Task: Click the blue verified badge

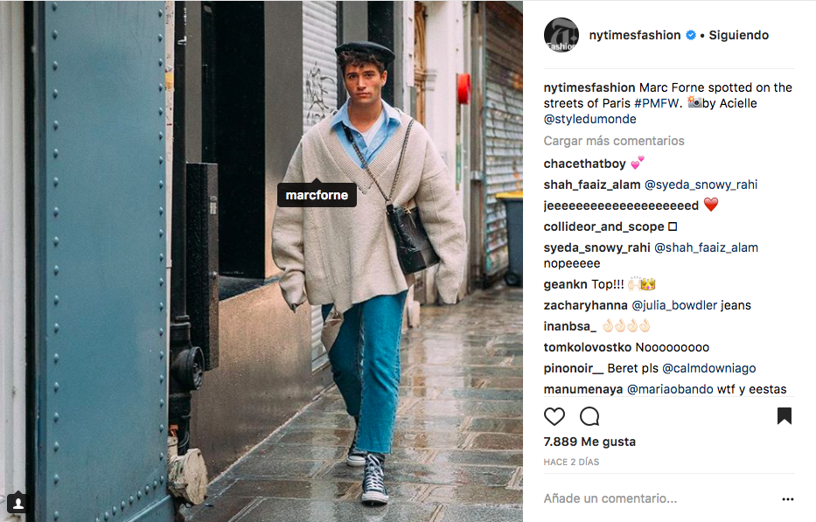Action: click(x=691, y=35)
